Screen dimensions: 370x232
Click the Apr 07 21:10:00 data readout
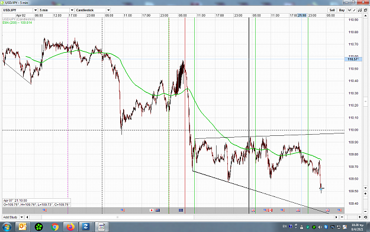coord(15,201)
